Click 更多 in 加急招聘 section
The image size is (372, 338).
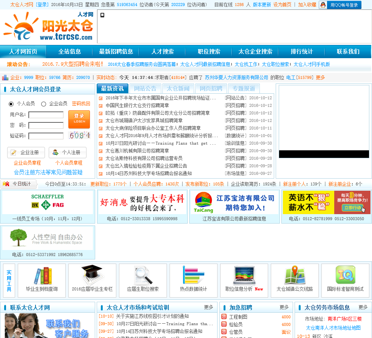(x=284, y=307)
